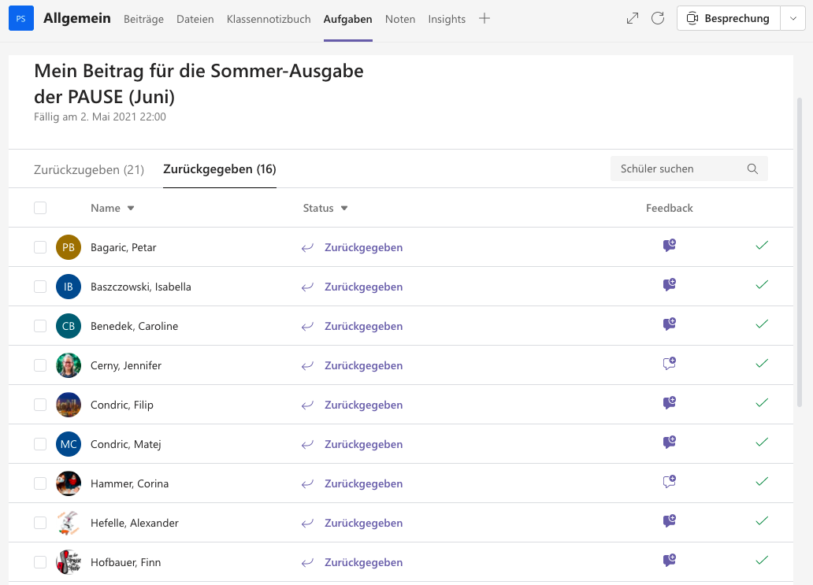Switch to Zurückzugeben (21) tab
The image size is (813, 585).
pos(89,169)
